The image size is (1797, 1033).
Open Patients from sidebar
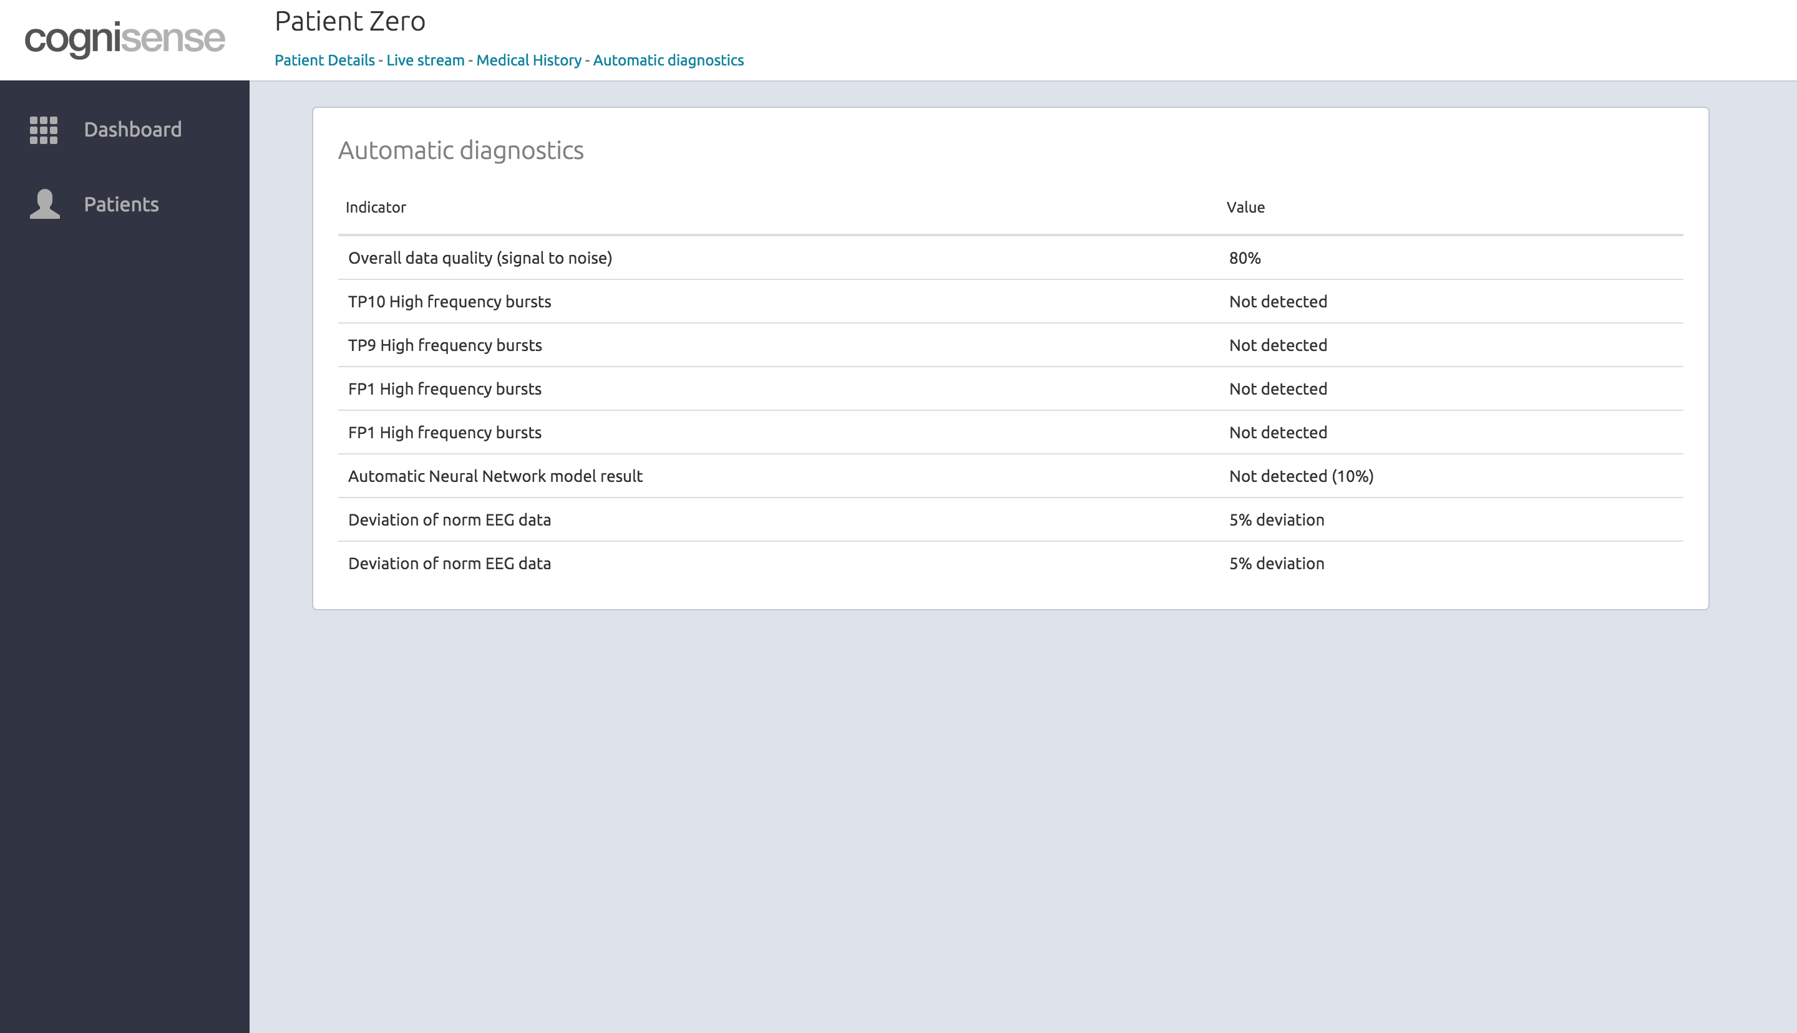[x=120, y=204]
